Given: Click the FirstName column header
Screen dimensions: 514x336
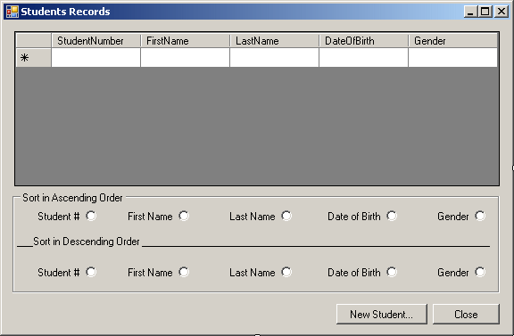Looking at the screenshot, I should point(185,41).
